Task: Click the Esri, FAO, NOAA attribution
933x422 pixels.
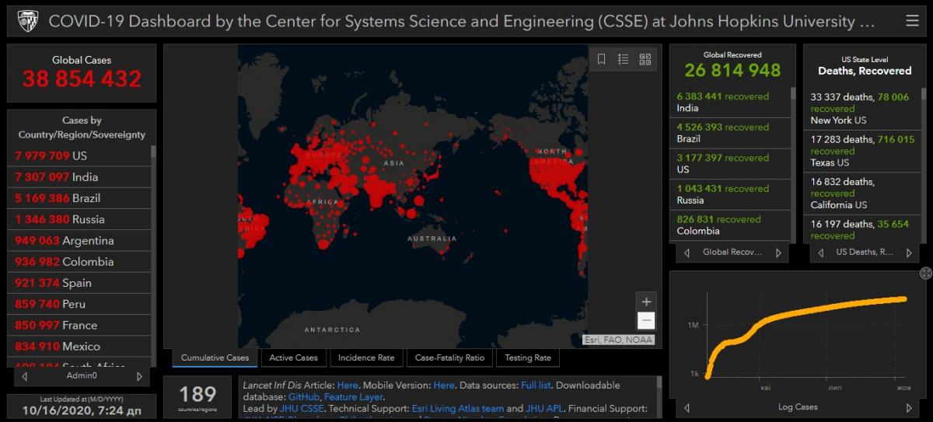Action: tap(619, 340)
